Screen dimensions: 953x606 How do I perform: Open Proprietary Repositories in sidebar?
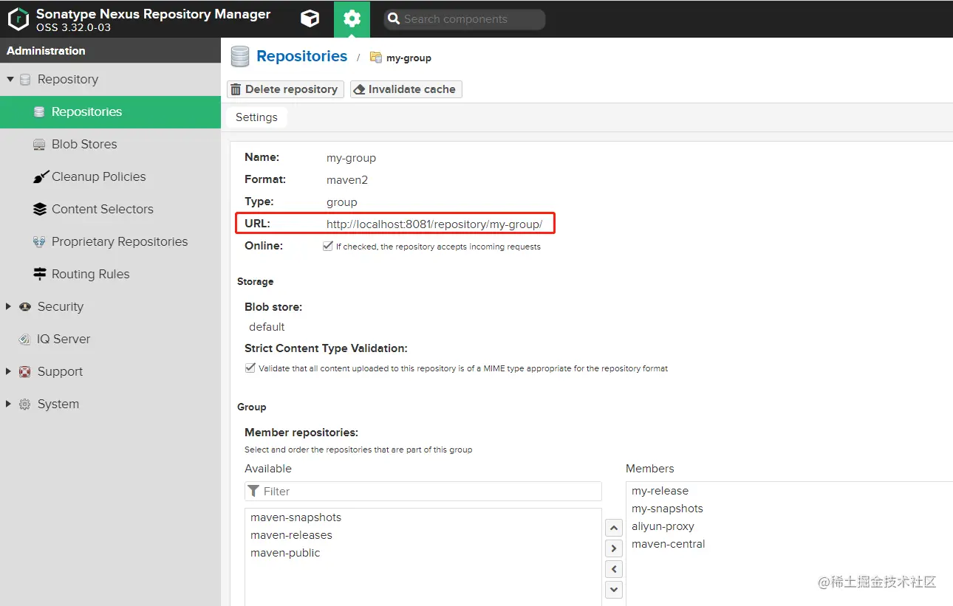pos(110,242)
